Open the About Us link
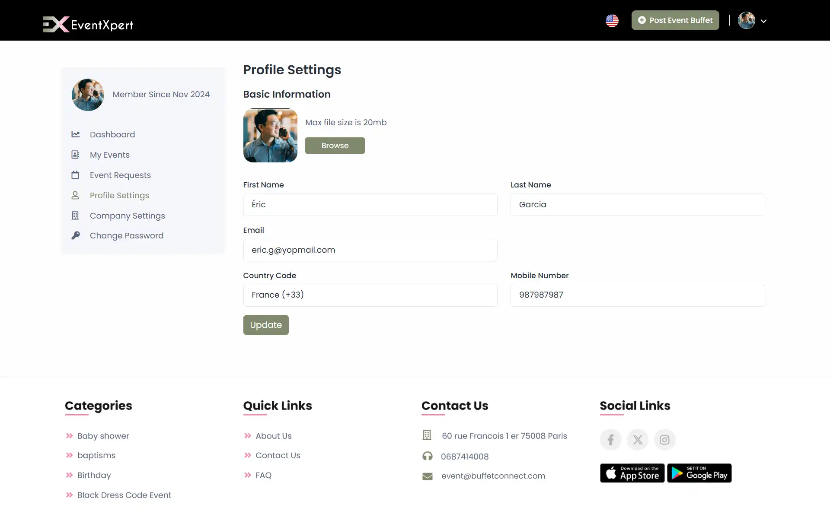830x514 pixels. [274, 436]
